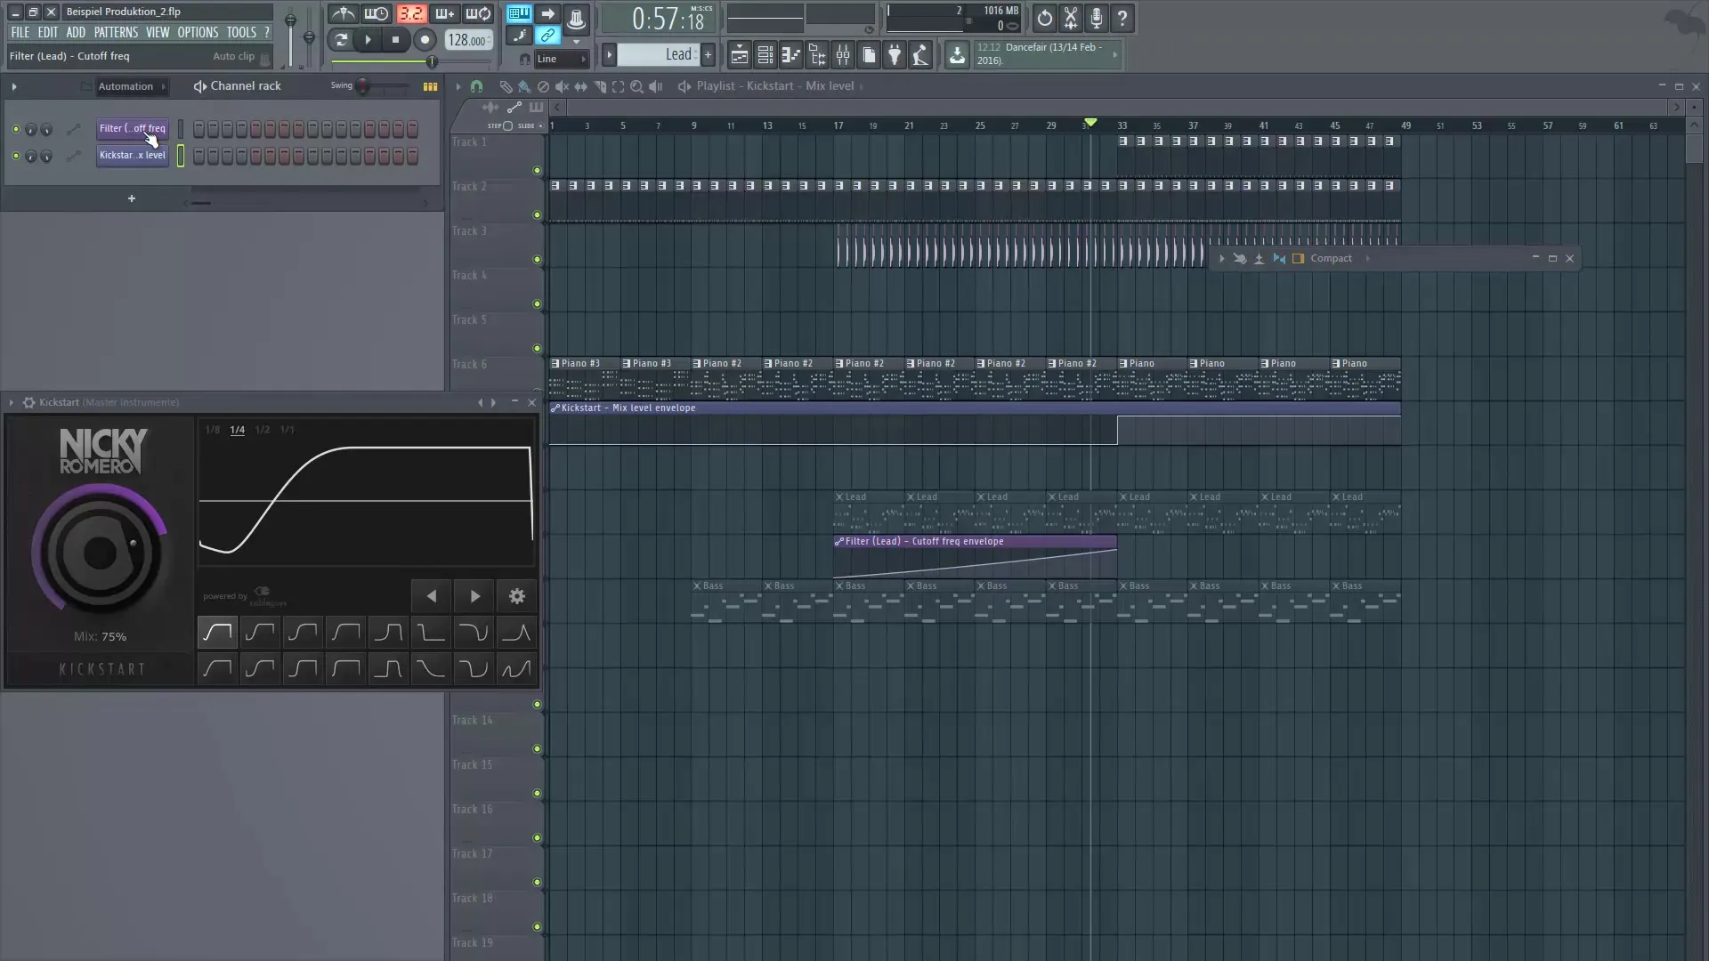Select the draw pencil tool in playlist
This screenshot has width=1709, height=961.
505,86
